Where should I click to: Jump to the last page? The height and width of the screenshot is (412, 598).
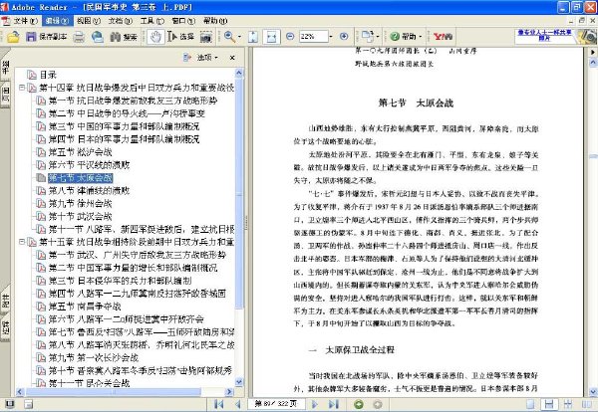point(333,404)
